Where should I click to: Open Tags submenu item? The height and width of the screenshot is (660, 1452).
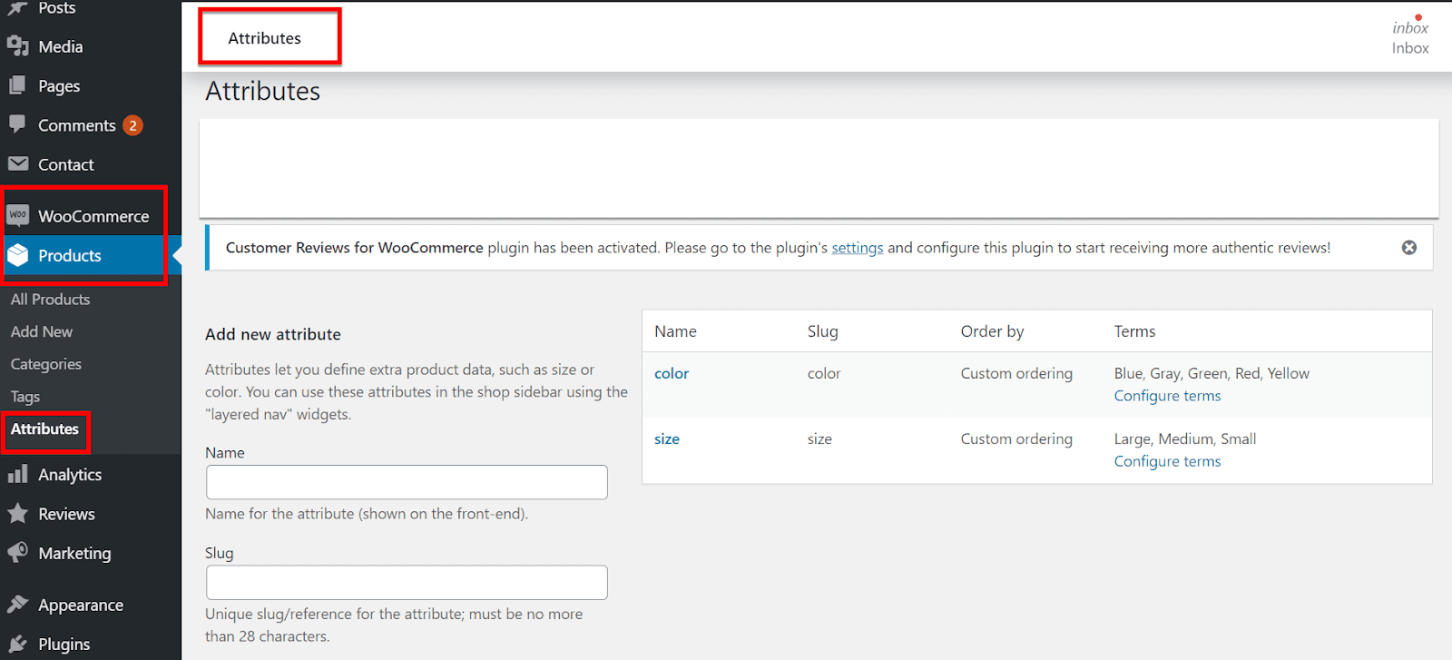point(25,397)
